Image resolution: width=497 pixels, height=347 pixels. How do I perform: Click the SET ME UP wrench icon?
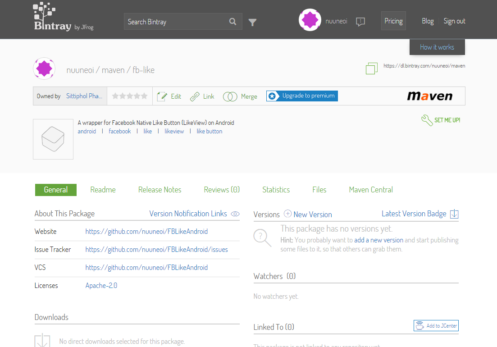[427, 120]
